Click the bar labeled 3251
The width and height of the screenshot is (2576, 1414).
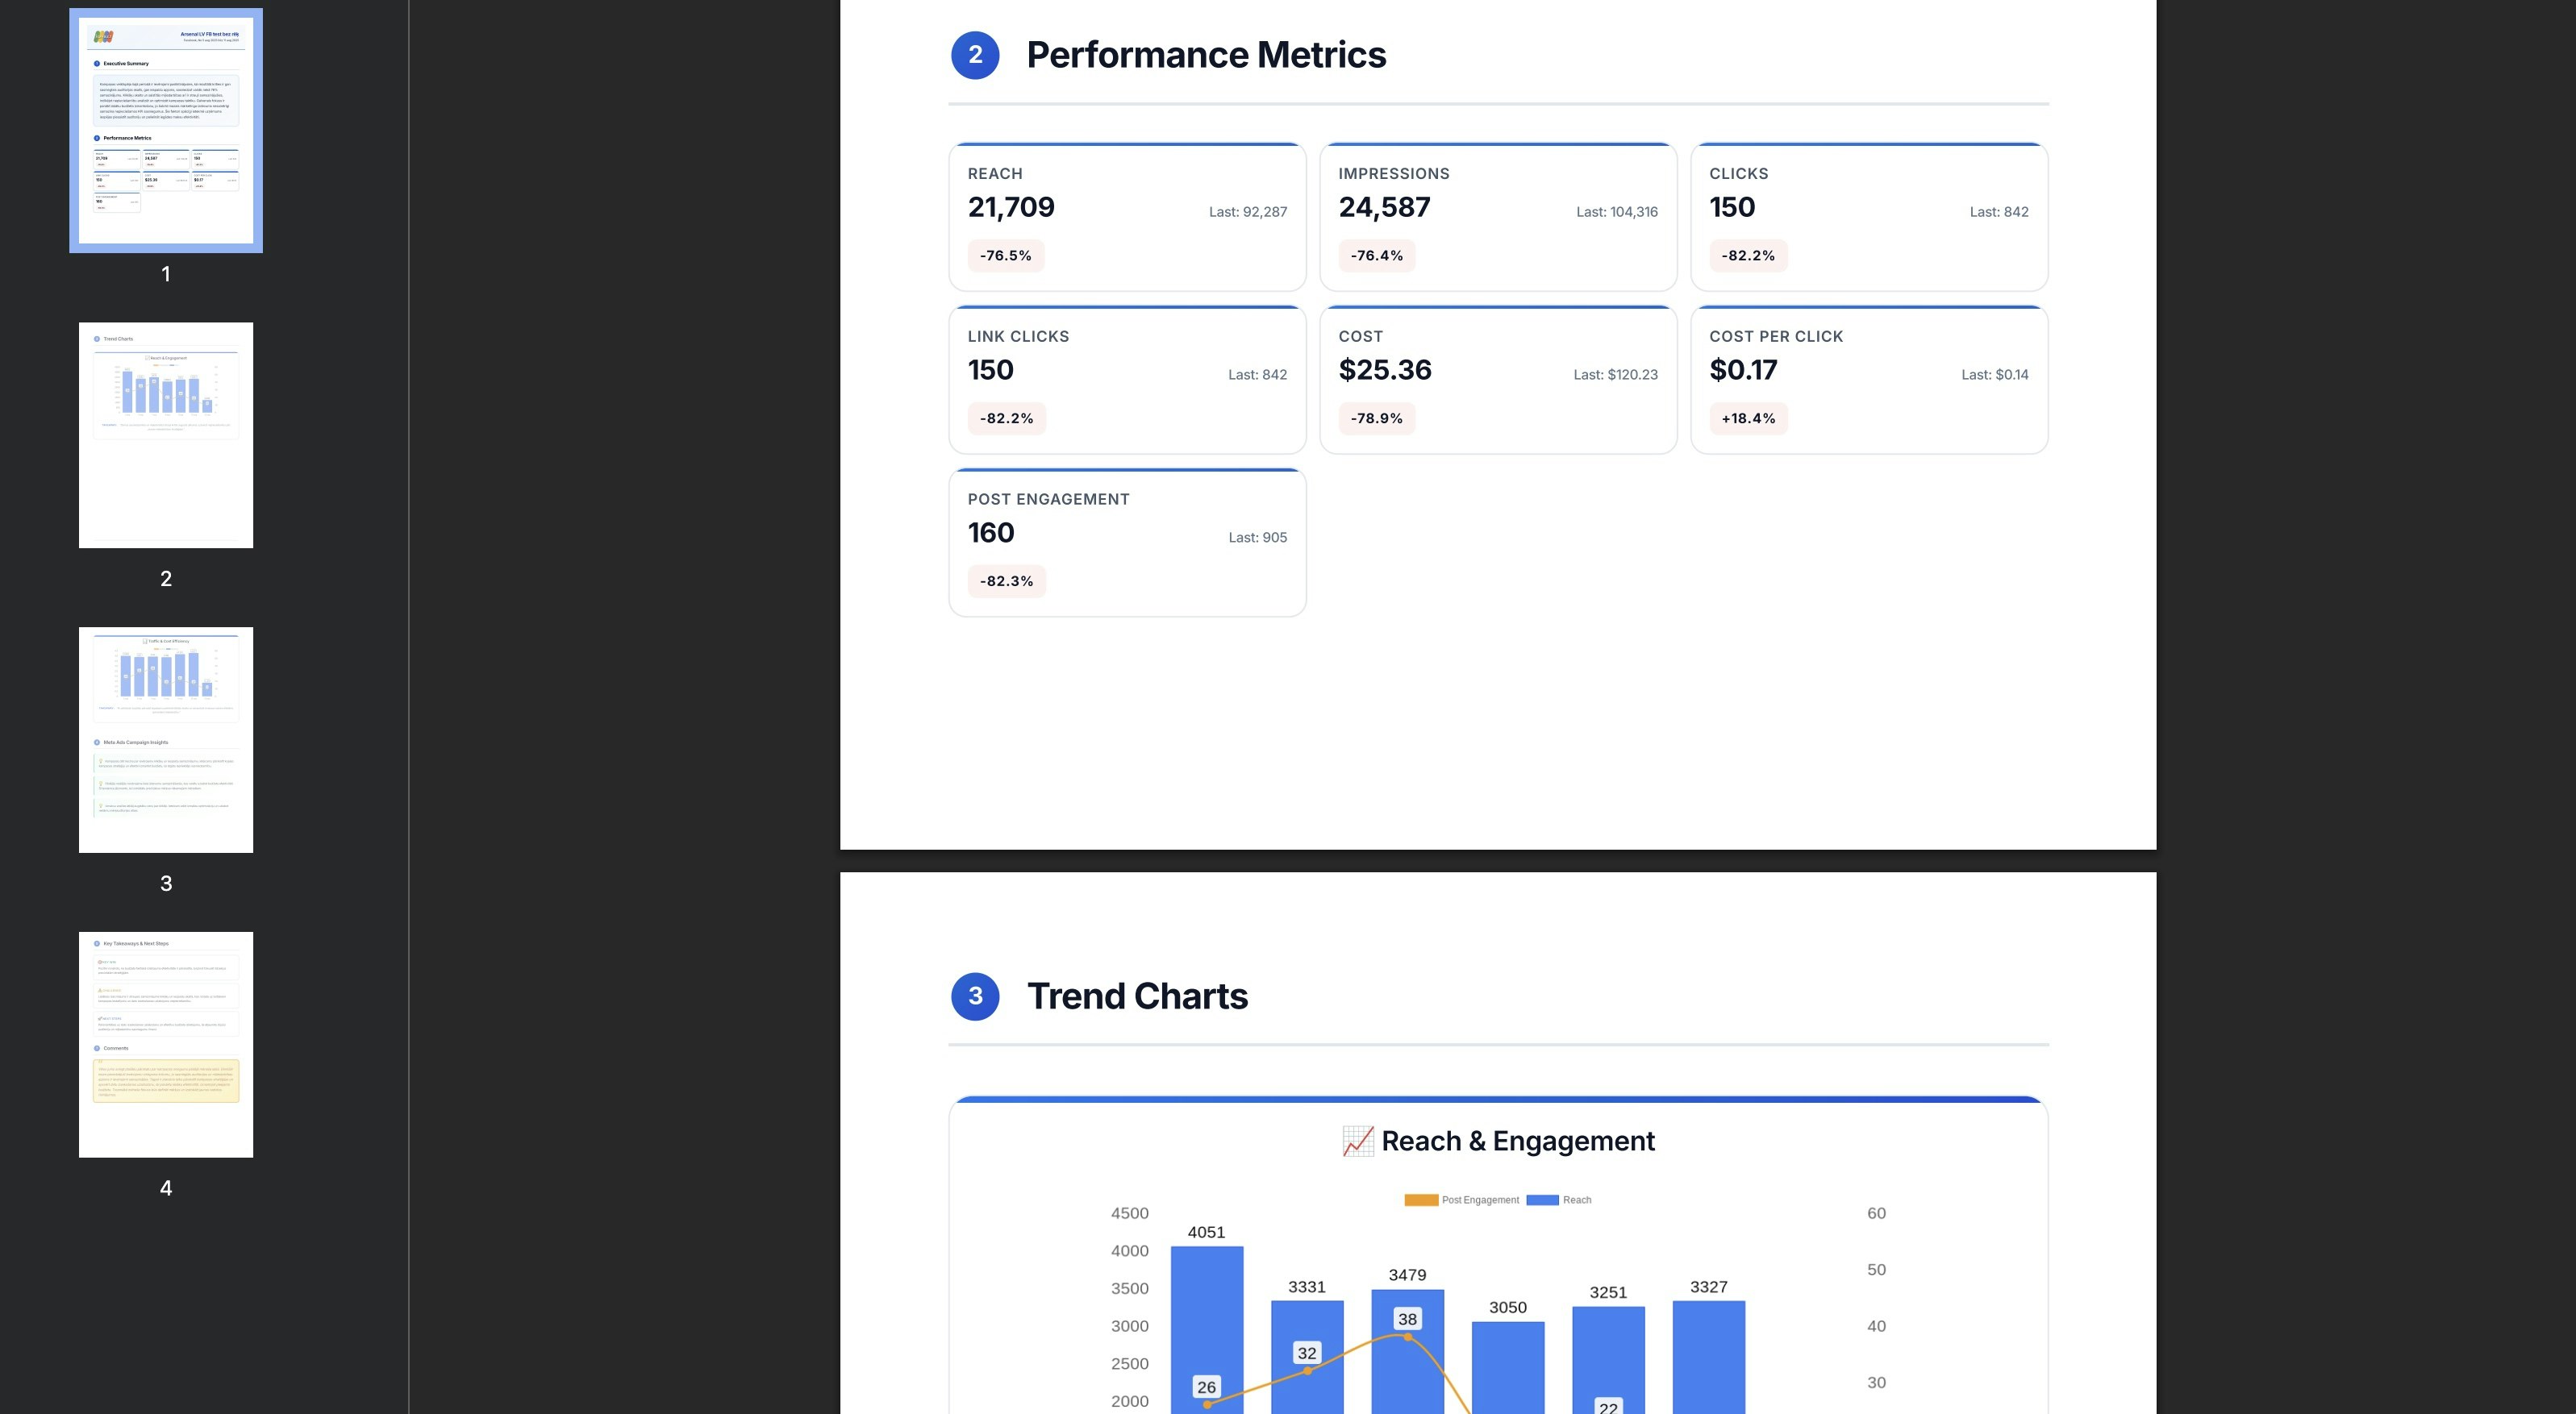pyautogui.click(x=1608, y=1359)
